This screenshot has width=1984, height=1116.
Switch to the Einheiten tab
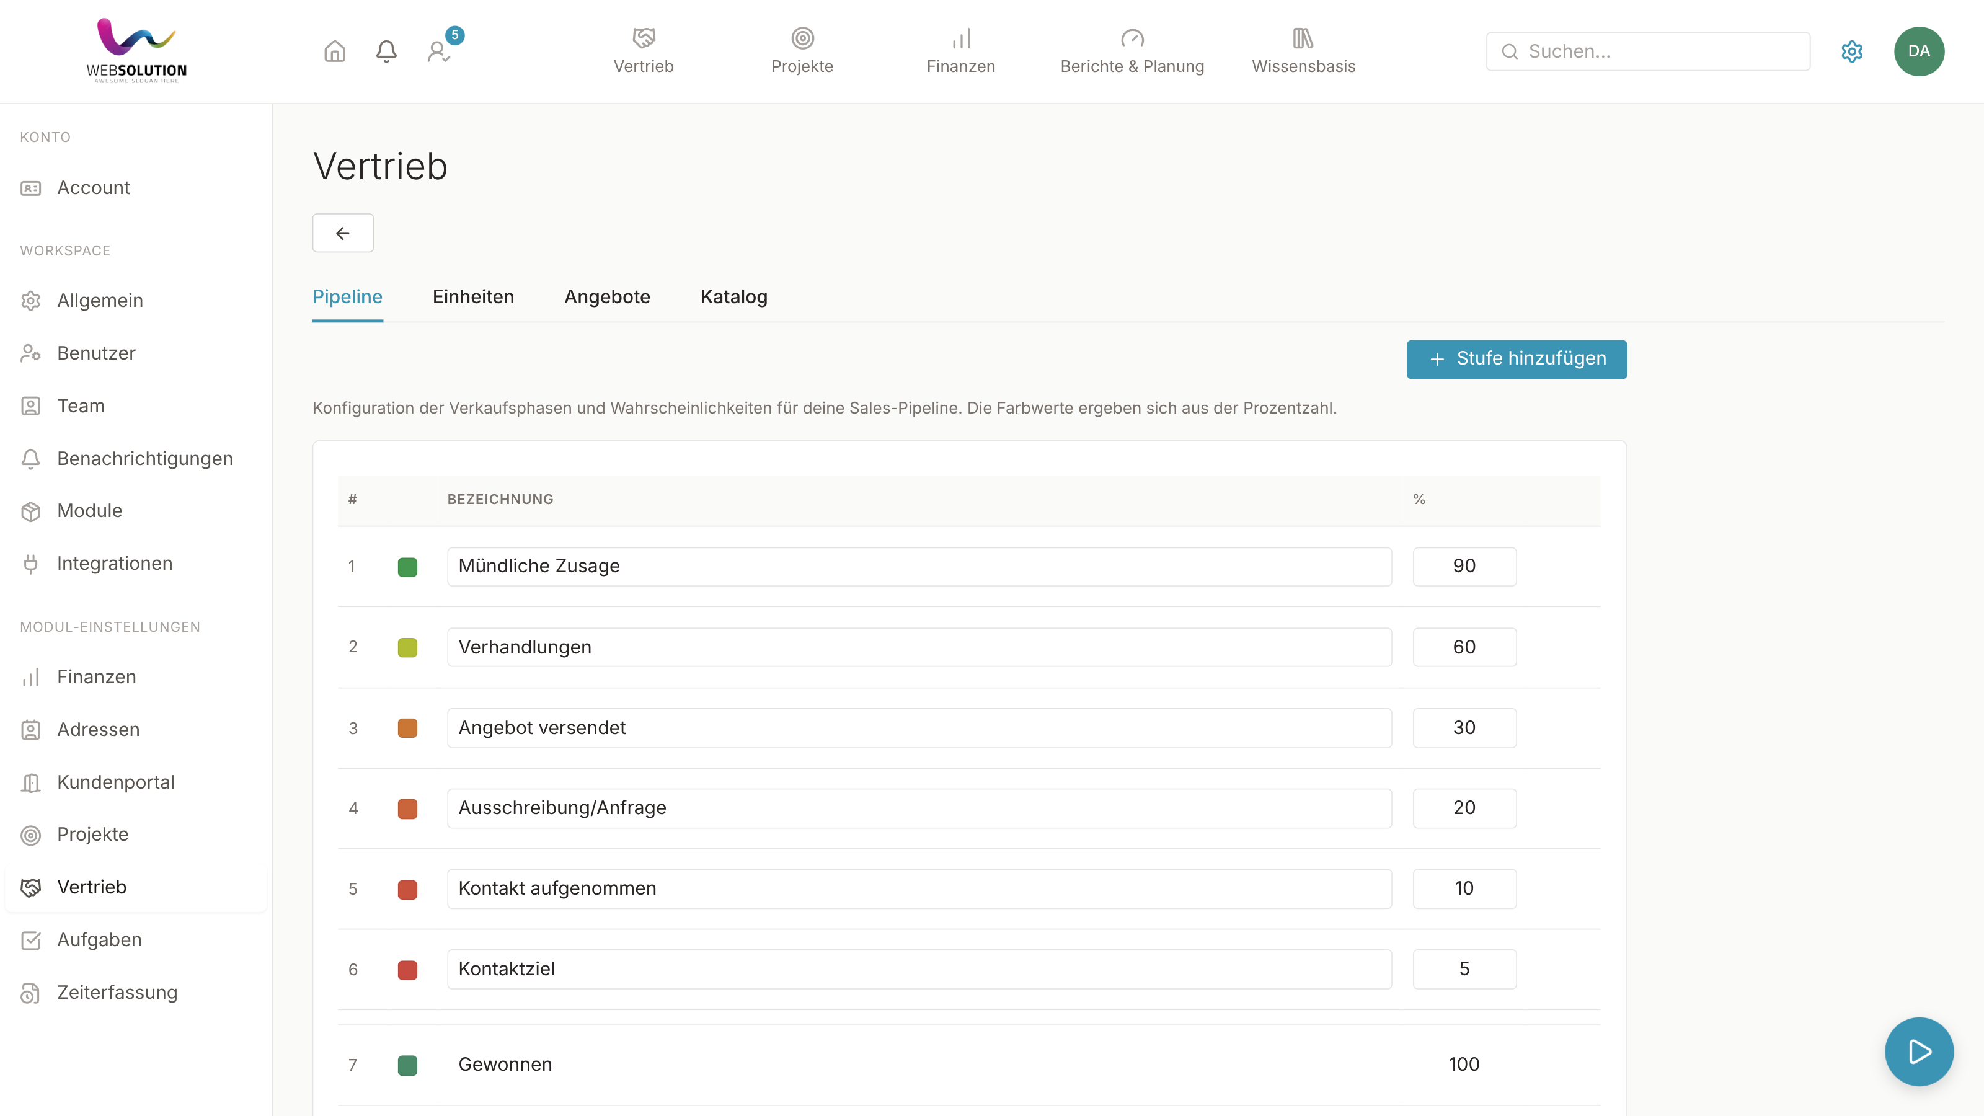pyautogui.click(x=473, y=296)
